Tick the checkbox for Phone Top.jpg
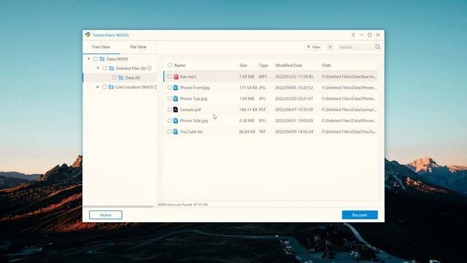Image resolution: width=467 pixels, height=263 pixels. [x=170, y=99]
